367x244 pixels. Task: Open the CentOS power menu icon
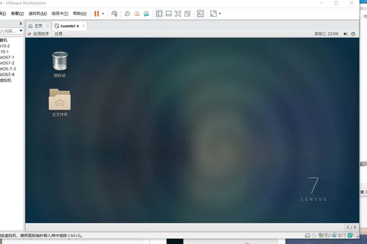coord(353,34)
